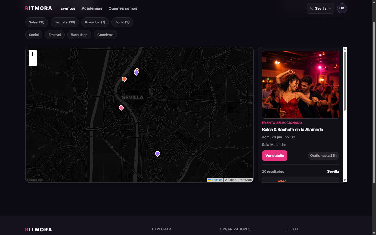Click the Ver detalle button
This screenshot has width=376, height=235.
click(x=275, y=156)
